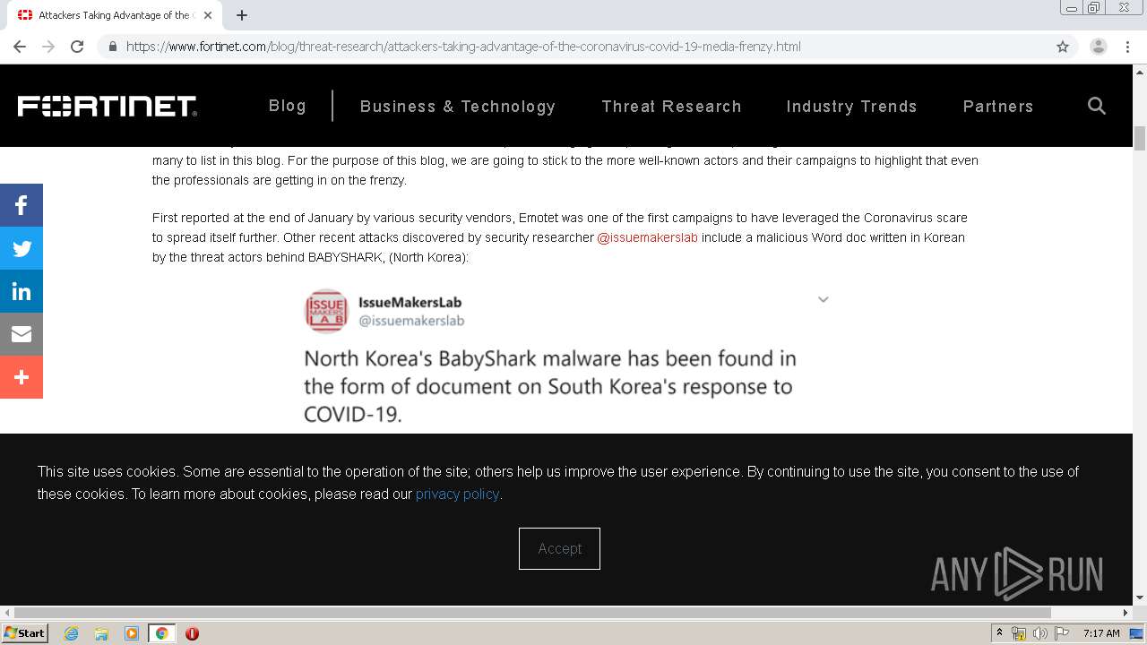Click the address bar URL
This screenshot has height=645, width=1147.
point(463,47)
